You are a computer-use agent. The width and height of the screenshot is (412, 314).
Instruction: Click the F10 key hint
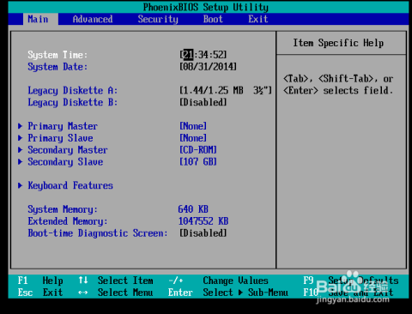pos(311,293)
